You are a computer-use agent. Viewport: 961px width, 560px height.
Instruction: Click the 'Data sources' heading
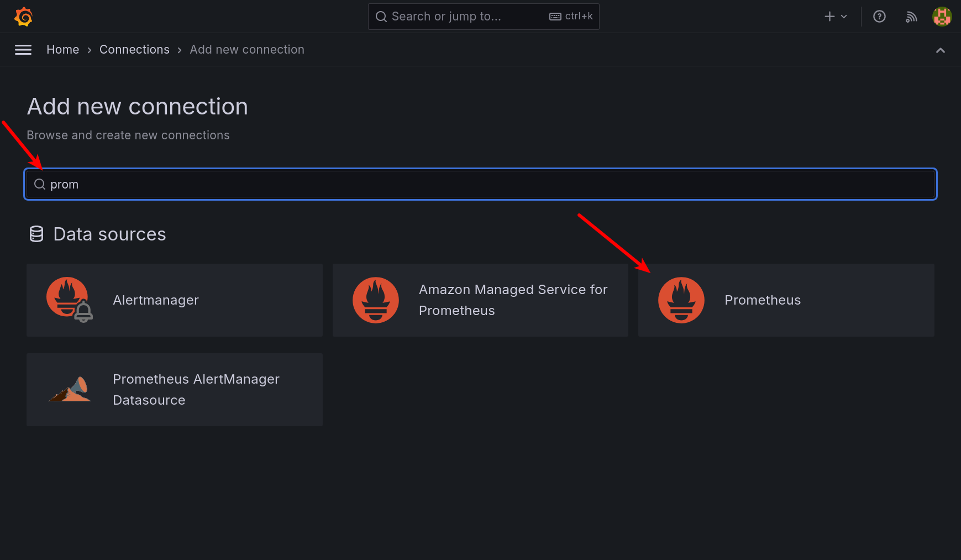click(x=109, y=234)
